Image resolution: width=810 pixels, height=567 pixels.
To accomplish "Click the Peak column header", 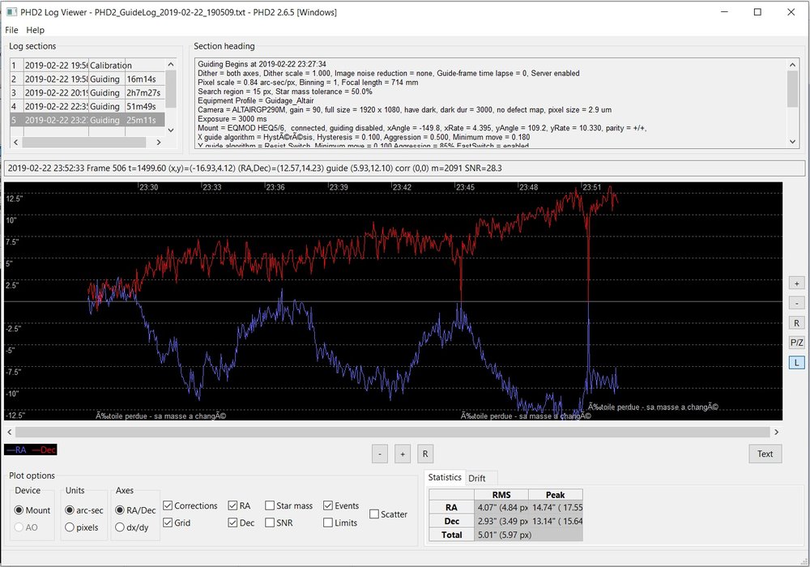I will pyautogui.click(x=556, y=495).
